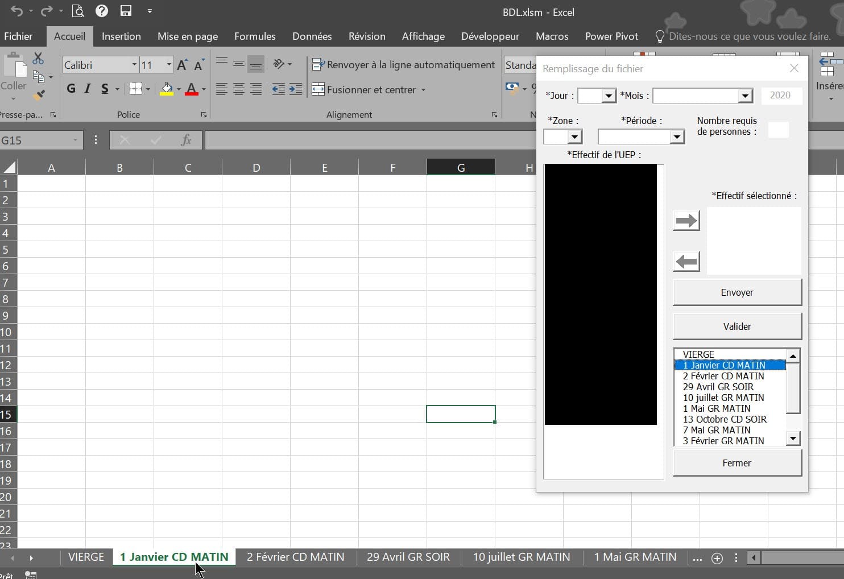This screenshot has width=844, height=579.
Task: Click the save icon in quick access toolbar
Action: (126, 11)
